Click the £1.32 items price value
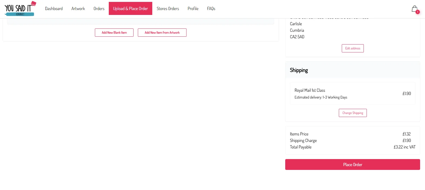The height and width of the screenshot is (190, 425). 407,134
